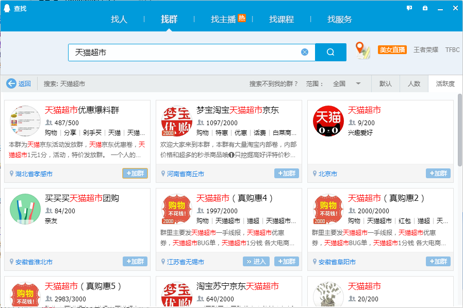Image resolution: width=463 pixels, height=308 pixels.
Task: Click the 剁手买 tag in first group
Action: (x=92, y=133)
